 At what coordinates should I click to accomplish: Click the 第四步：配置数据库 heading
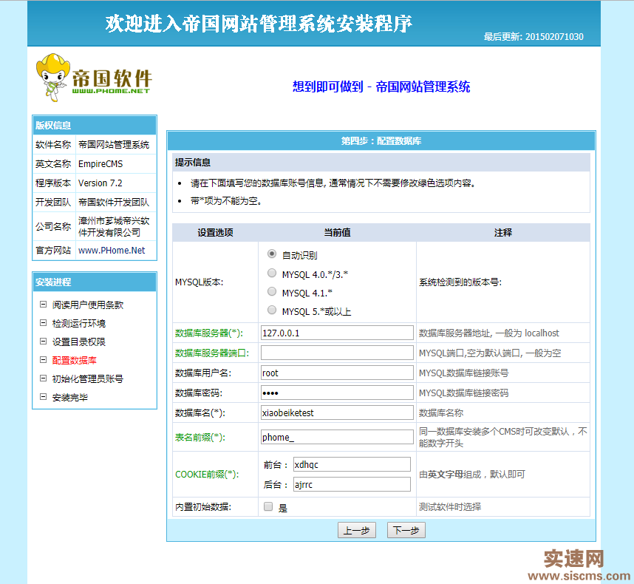click(x=381, y=140)
